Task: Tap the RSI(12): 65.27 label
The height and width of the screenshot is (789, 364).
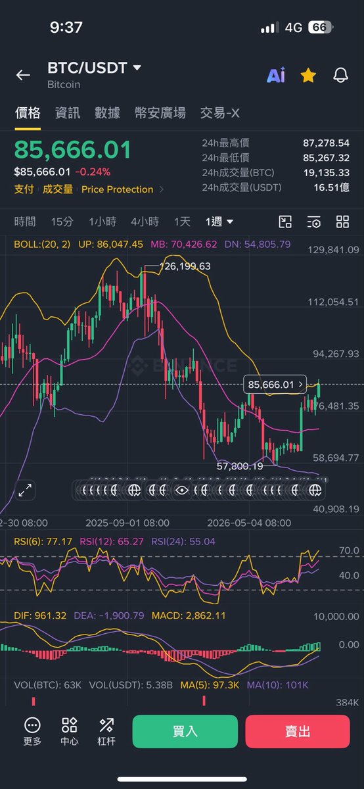Action: (112, 541)
